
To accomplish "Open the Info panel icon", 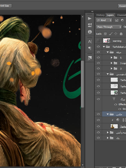I will 90,32.
